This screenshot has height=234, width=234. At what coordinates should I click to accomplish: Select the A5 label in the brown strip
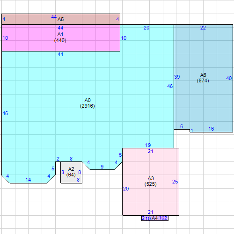click(61, 19)
